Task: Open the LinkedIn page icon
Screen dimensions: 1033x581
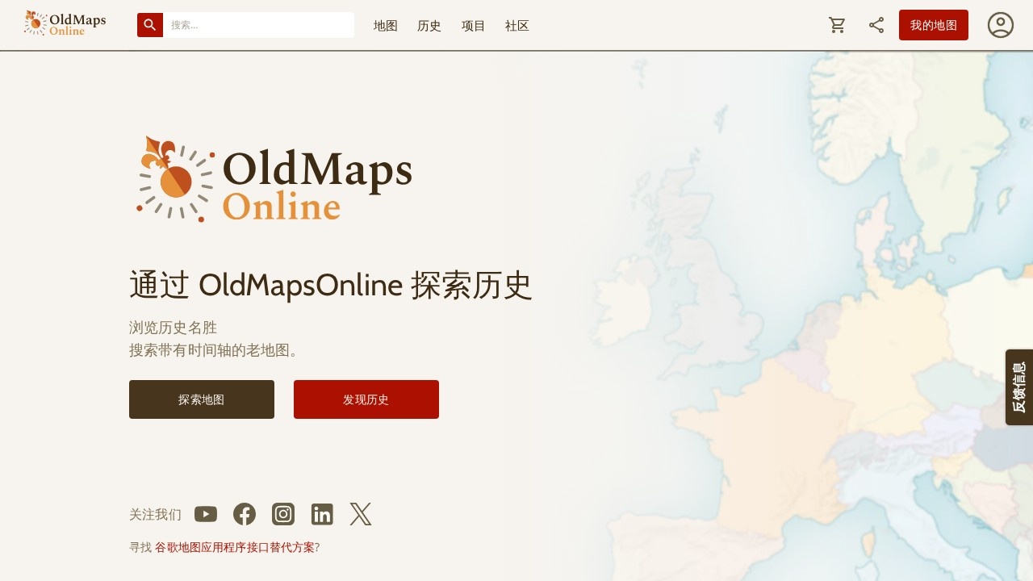Action: point(322,514)
